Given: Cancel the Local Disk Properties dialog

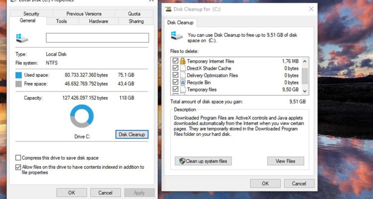Looking at the screenshot, I should 105,193.
